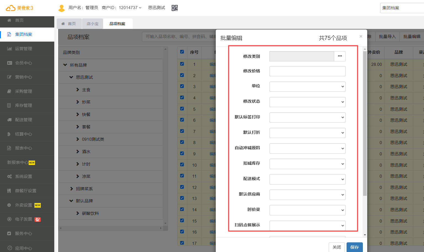Click the dialog's vertical scrollbar
The height and width of the screenshot is (252, 424).
(365, 124)
